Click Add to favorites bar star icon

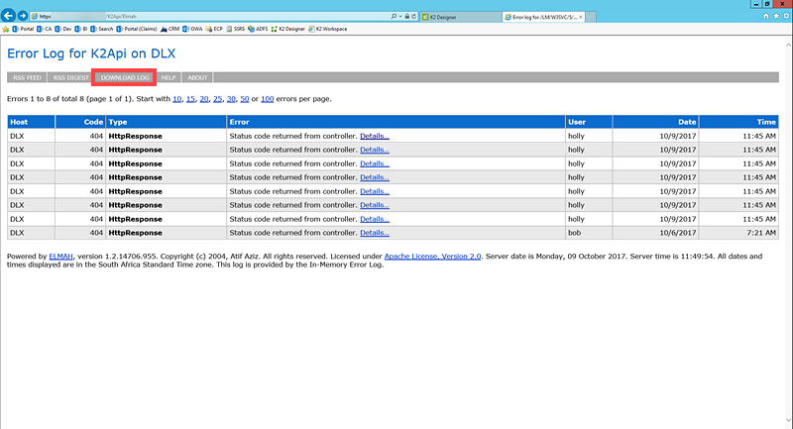[x=6, y=29]
